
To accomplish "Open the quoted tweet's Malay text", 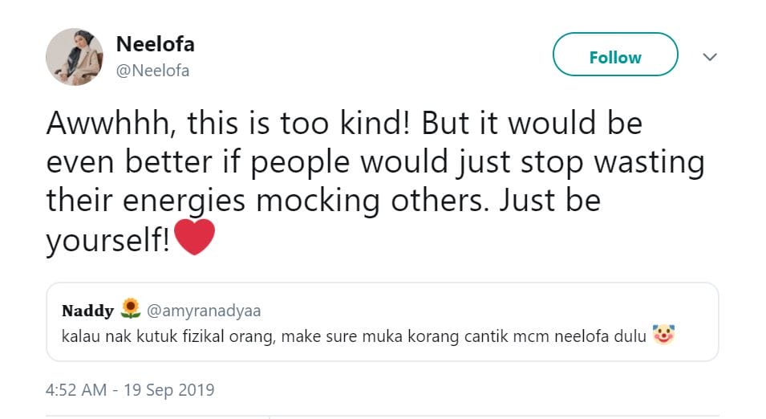I will tap(353, 336).
